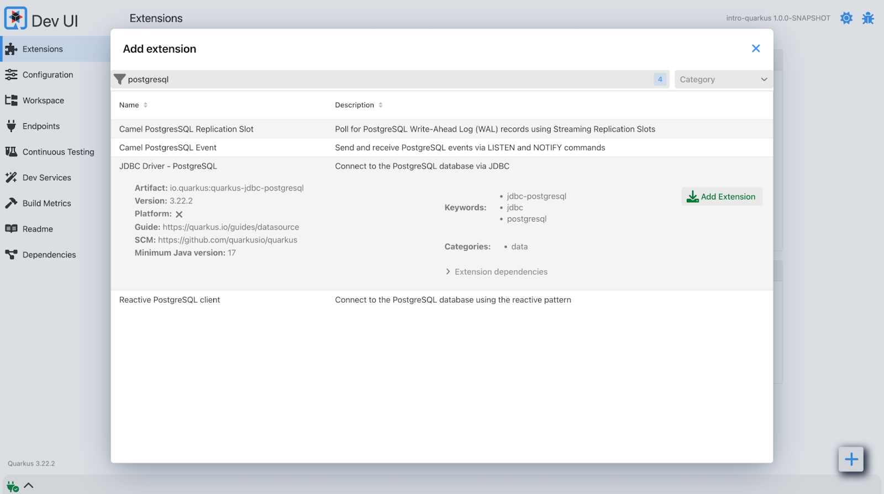Open the Category dropdown
The image size is (884, 494).
[x=723, y=80]
